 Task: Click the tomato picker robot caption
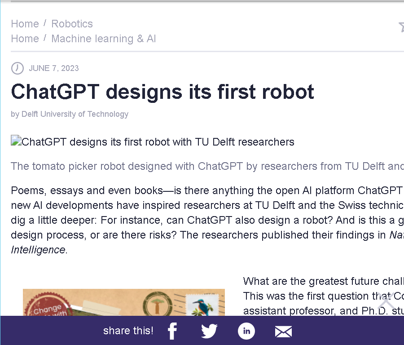pyautogui.click(x=207, y=166)
